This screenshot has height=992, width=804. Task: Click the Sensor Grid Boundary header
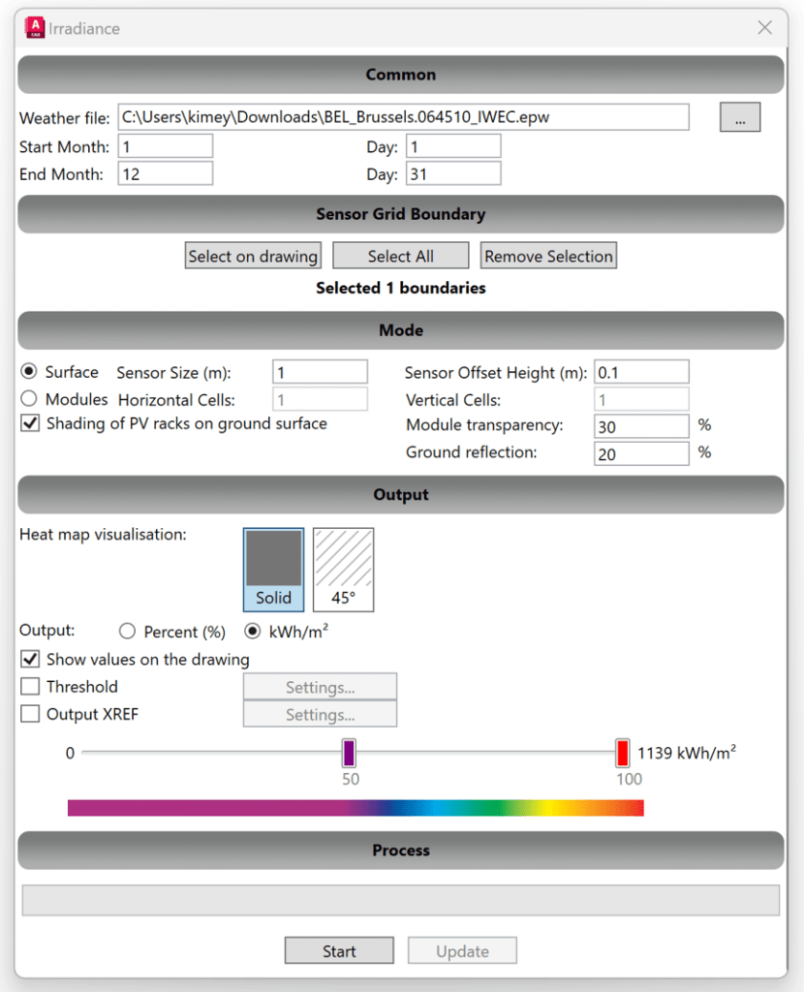click(400, 214)
